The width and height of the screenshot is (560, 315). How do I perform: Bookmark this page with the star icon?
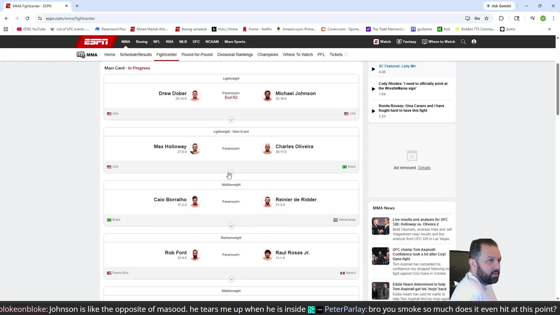[486, 18]
